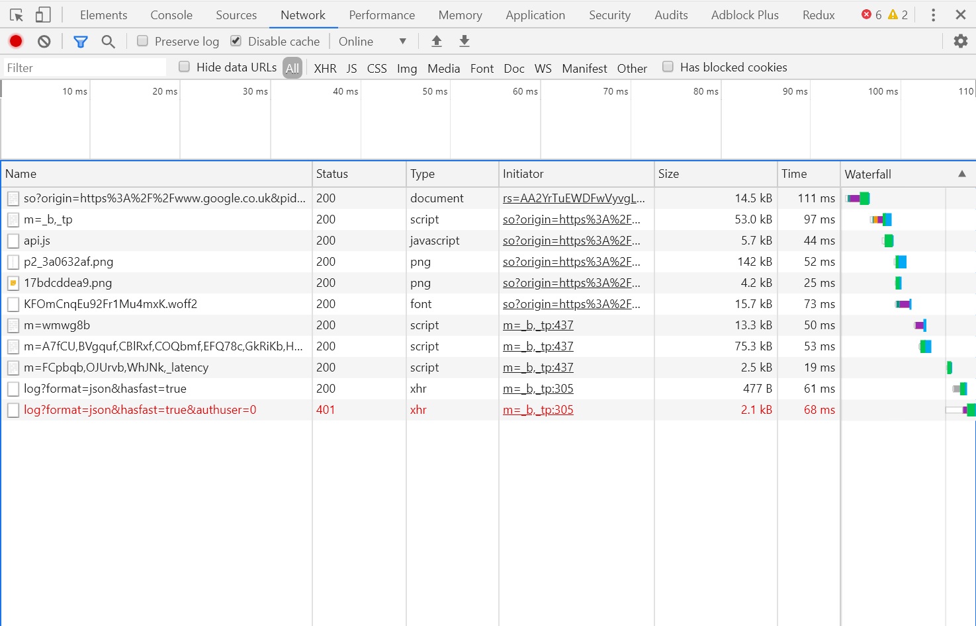Toggle the filter funnel icon
The image size is (976, 626).
80,42
